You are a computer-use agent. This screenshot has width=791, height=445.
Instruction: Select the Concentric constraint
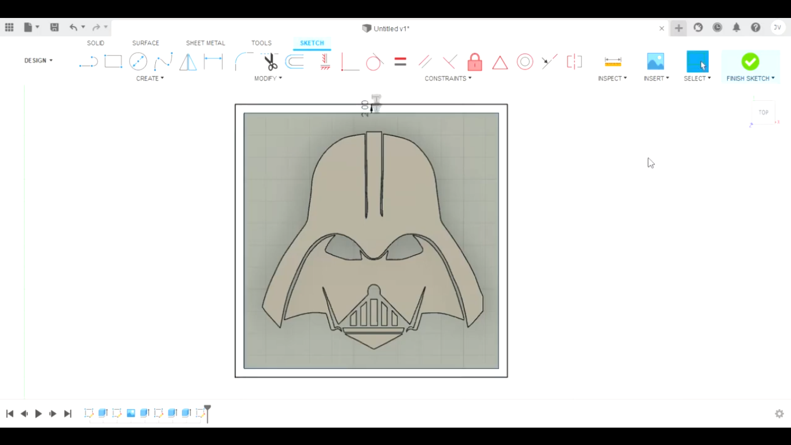click(525, 61)
